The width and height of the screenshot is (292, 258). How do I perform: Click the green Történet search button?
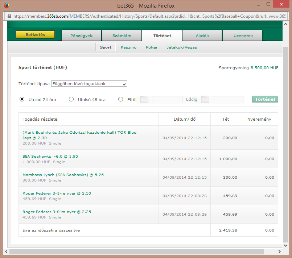(x=265, y=99)
